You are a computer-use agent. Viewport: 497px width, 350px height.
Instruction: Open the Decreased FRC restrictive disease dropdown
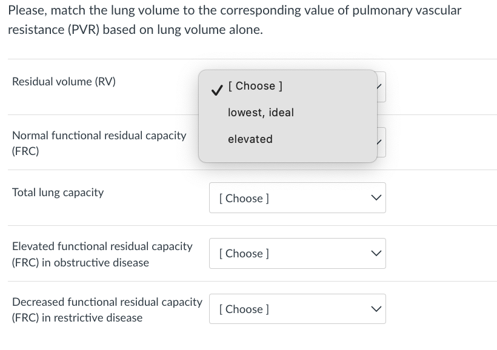(x=297, y=309)
